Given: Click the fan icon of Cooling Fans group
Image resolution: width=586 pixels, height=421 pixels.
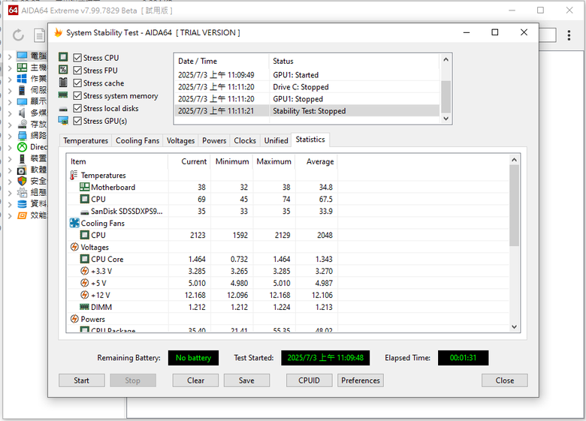Looking at the screenshot, I should pos(74,223).
